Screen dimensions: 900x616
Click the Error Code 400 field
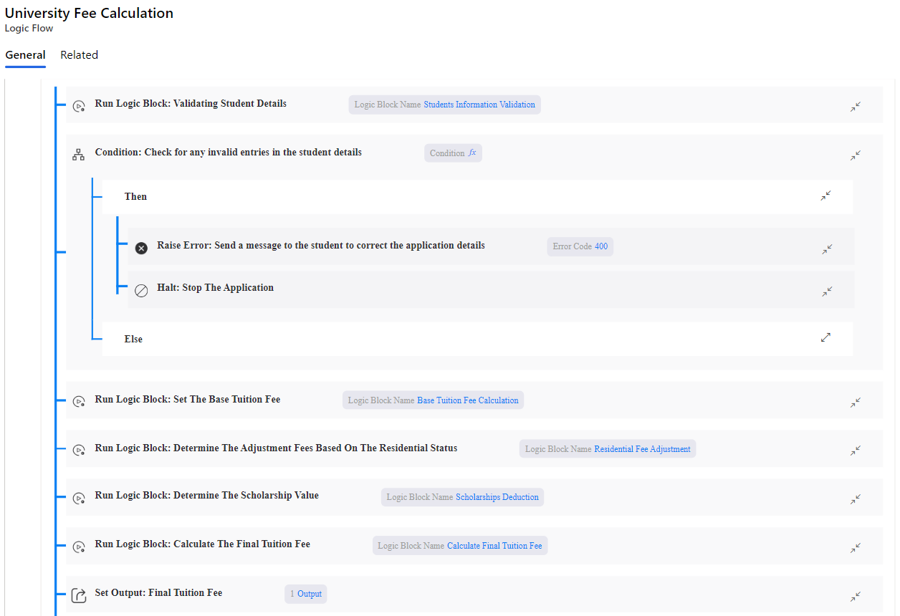(580, 246)
